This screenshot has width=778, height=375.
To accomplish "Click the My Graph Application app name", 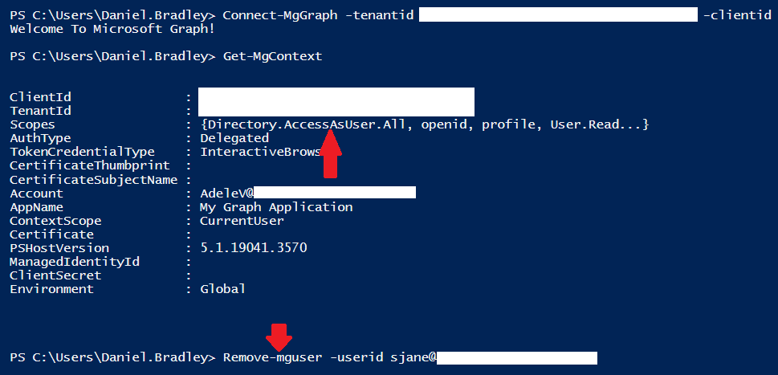I will [x=276, y=207].
